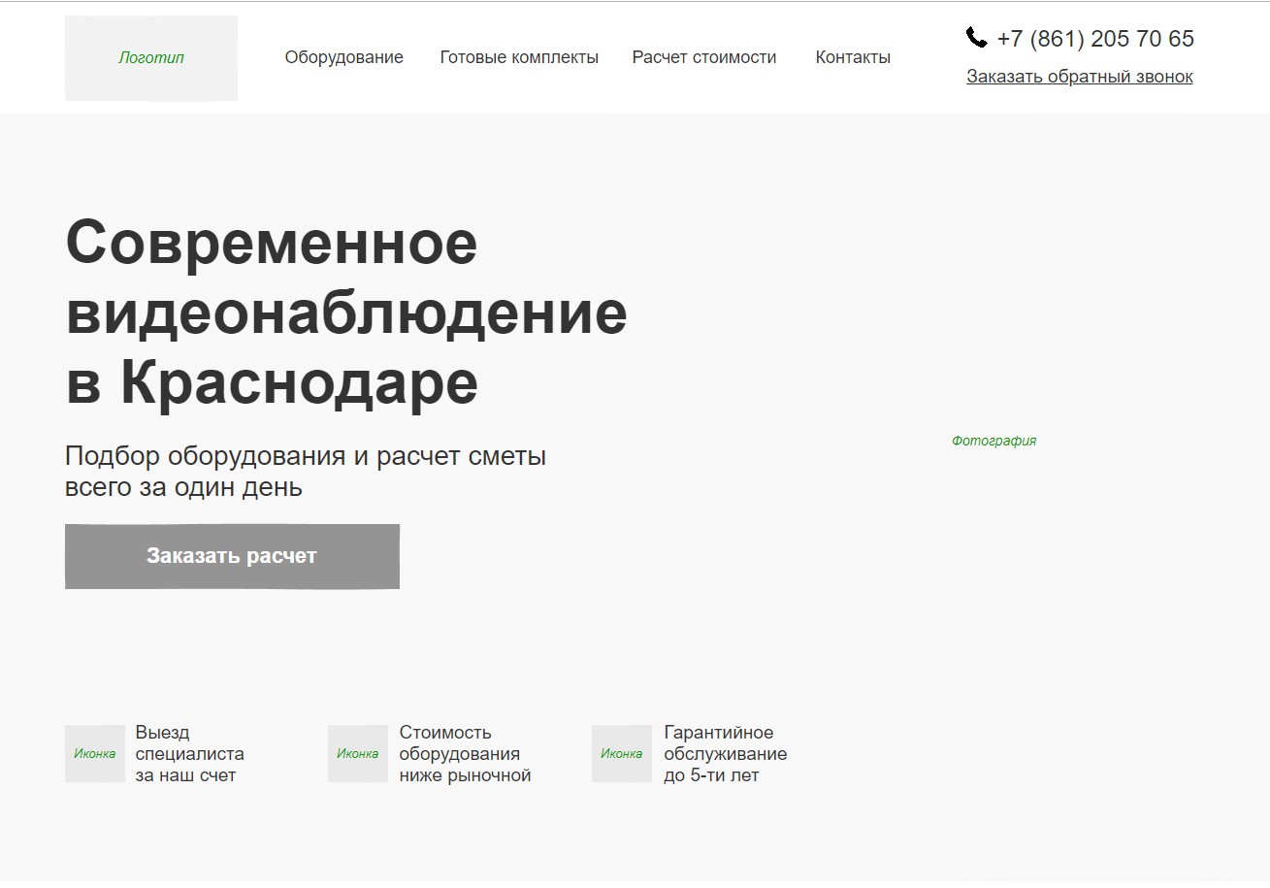Navigate to Контакты

(x=853, y=57)
